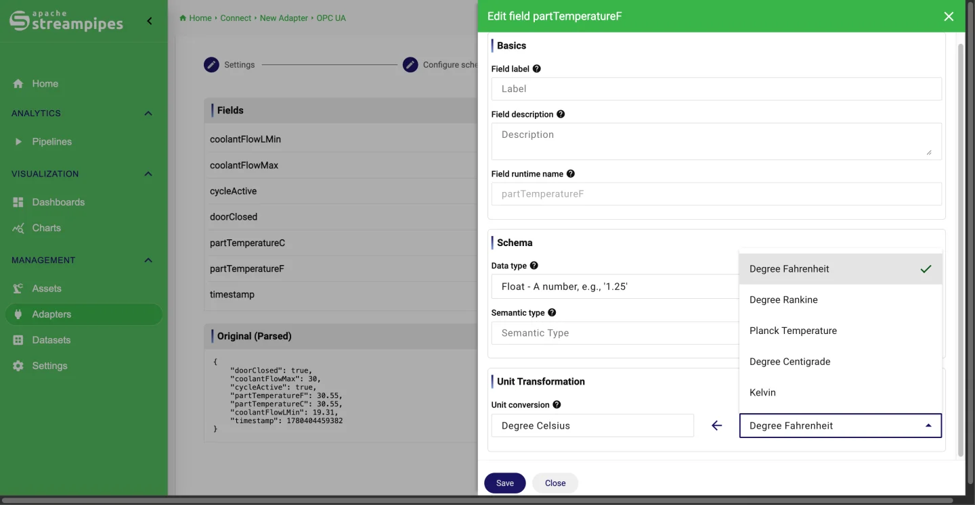Toggle the Degree Fahrenheit target unit dropdown
Image resolution: width=975 pixels, height=505 pixels.
pyautogui.click(x=840, y=426)
